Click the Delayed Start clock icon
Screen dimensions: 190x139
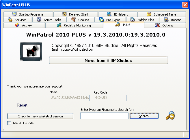coord(64,14)
